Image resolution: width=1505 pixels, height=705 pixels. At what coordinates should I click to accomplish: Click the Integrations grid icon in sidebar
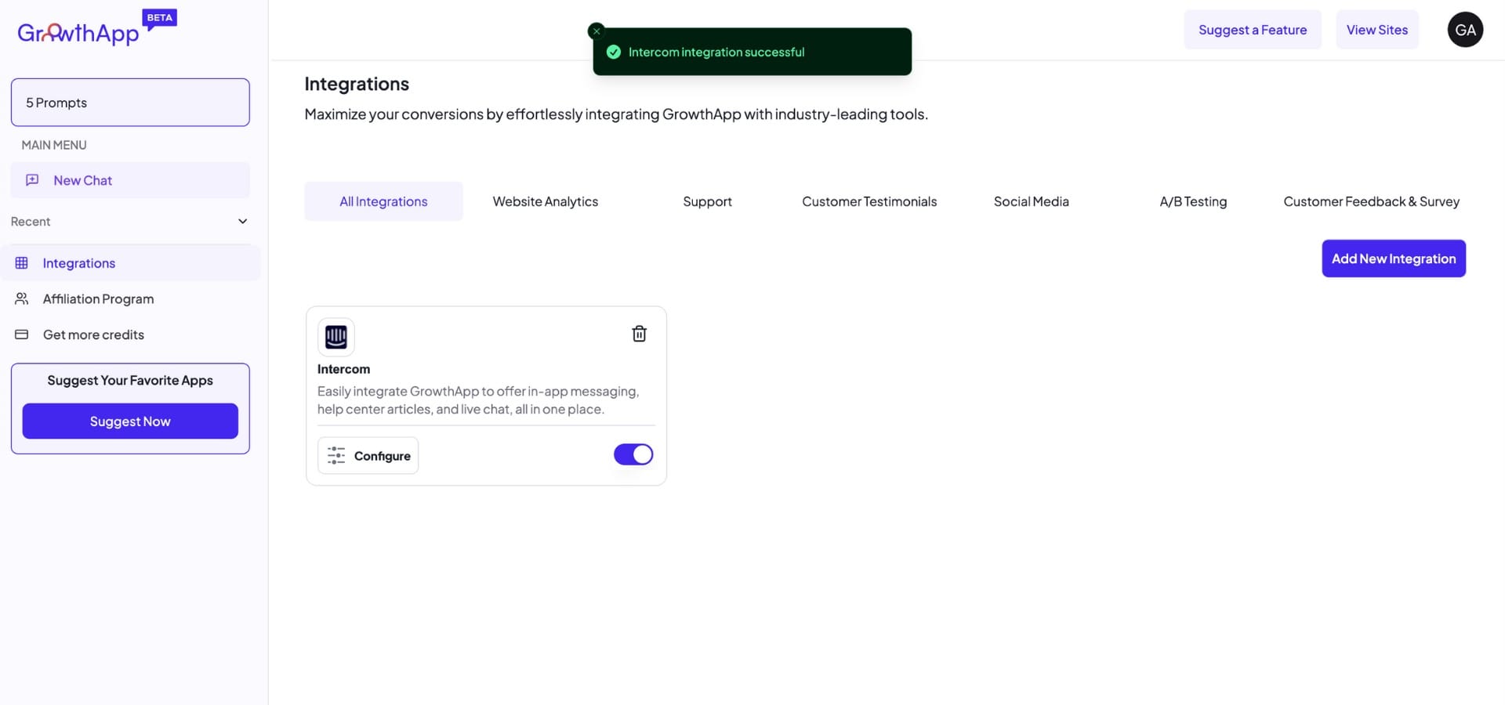point(22,263)
